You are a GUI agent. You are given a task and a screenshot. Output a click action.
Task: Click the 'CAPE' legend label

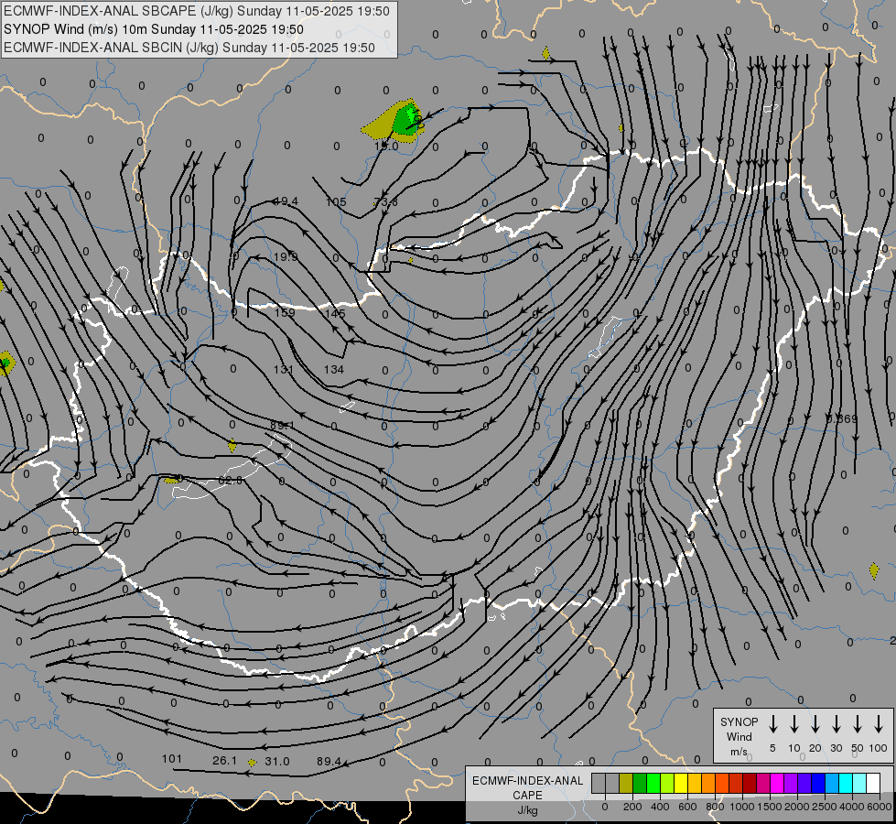[527, 796]
